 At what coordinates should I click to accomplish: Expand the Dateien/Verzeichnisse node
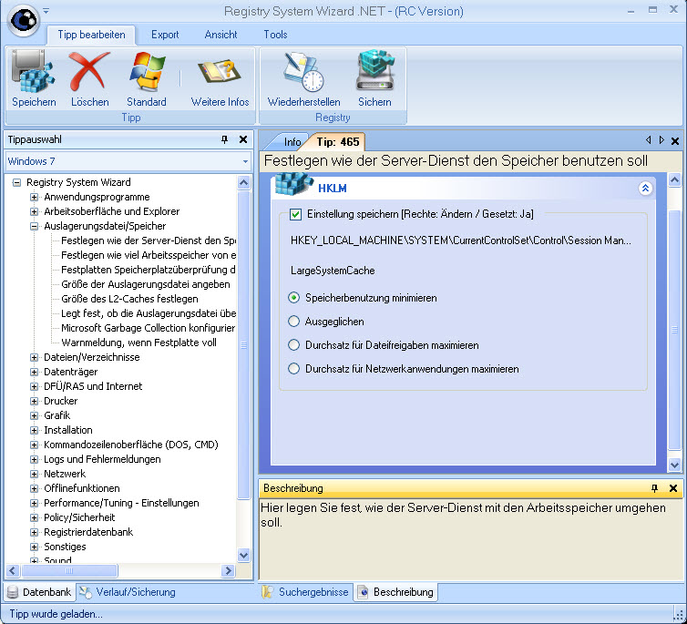click(34, 357)
